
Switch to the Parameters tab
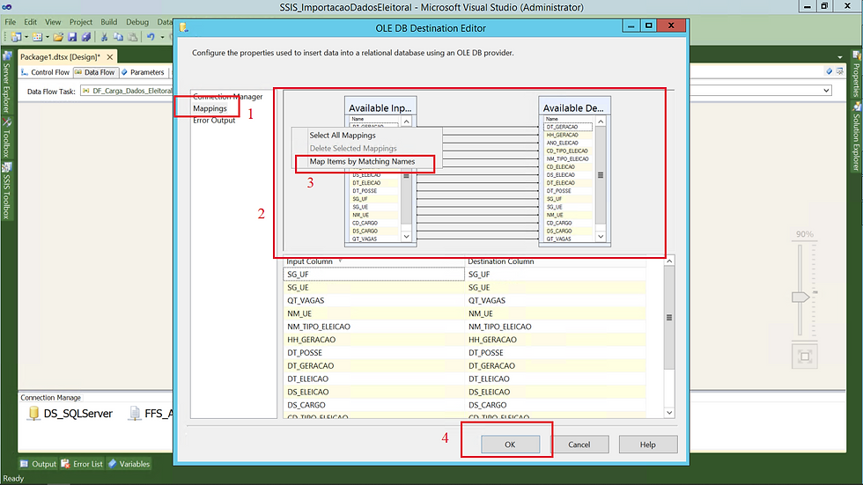coord(143,72)
